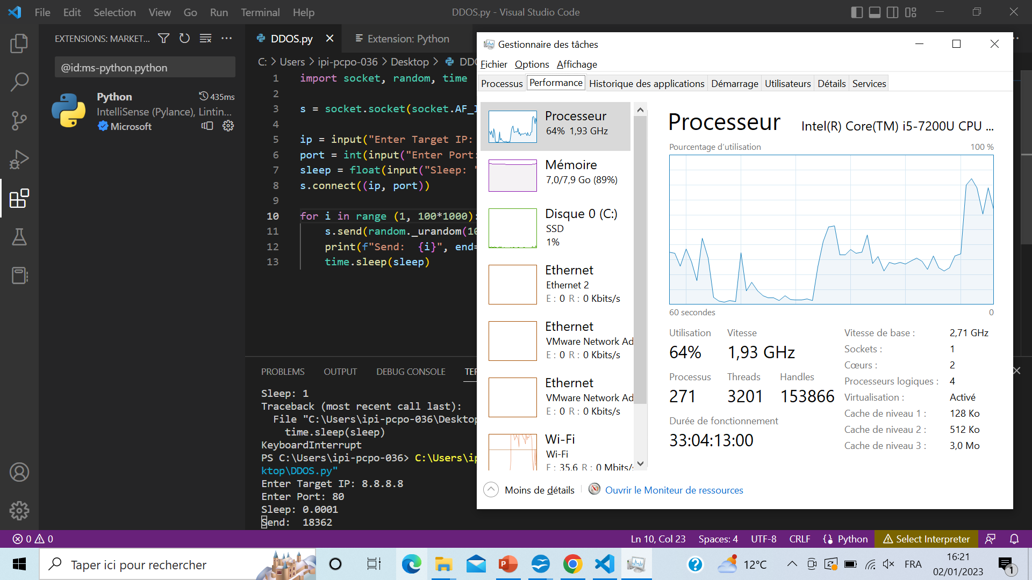Refresh the extensions list
The width and height of the screenshot is (1032, 580).
tap(184, 38)
